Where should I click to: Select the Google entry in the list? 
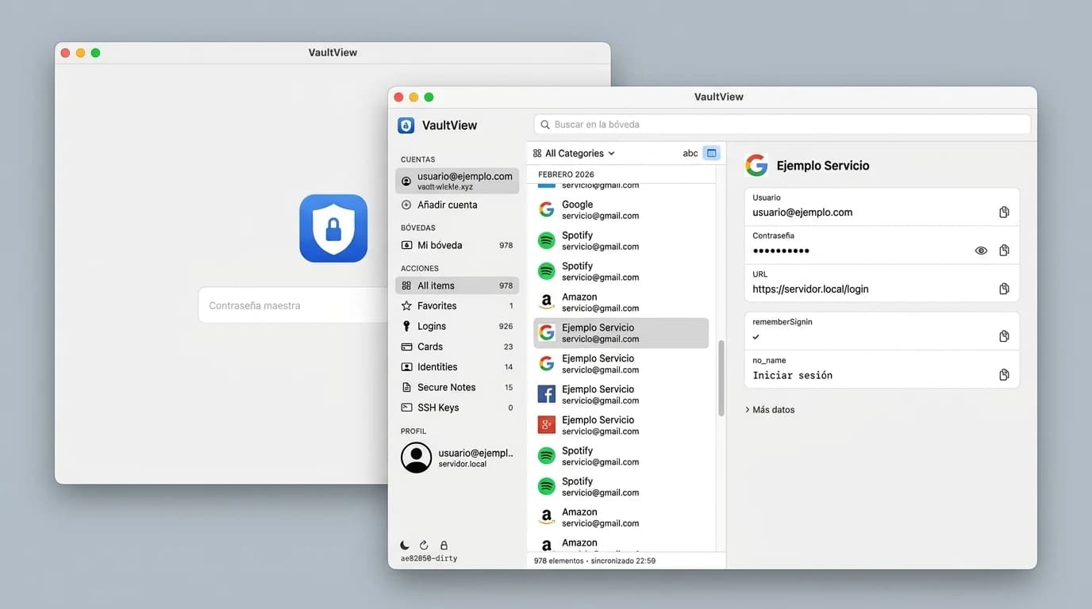pyautogui.click(x=621, y=209)
